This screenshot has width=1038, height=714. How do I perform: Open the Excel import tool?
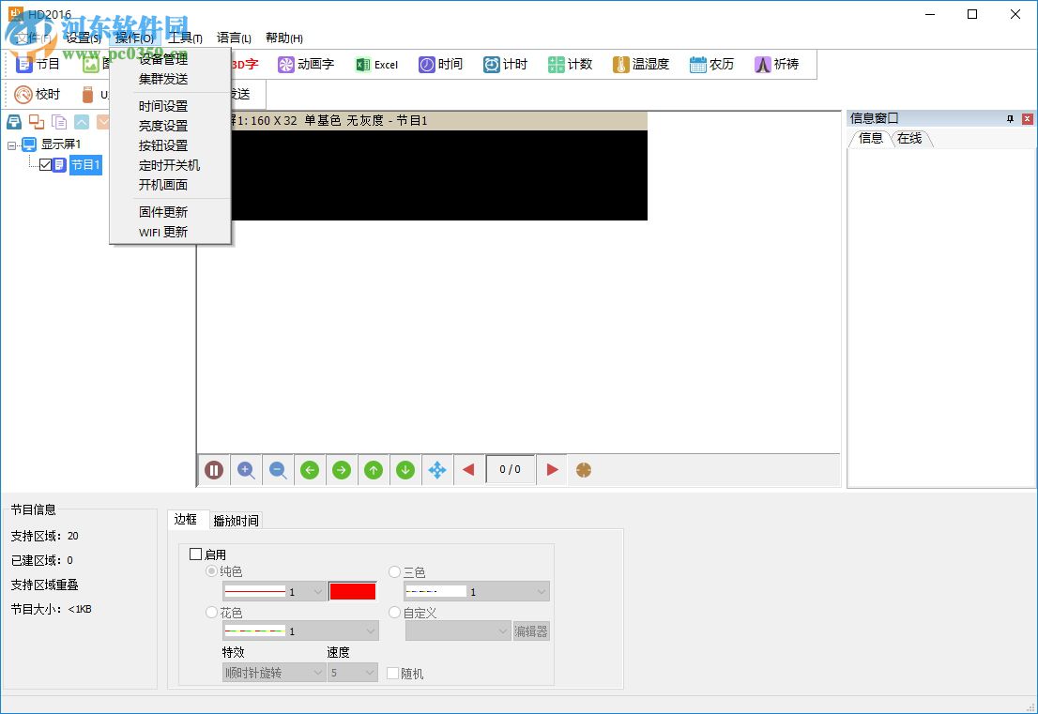(377, 64)
